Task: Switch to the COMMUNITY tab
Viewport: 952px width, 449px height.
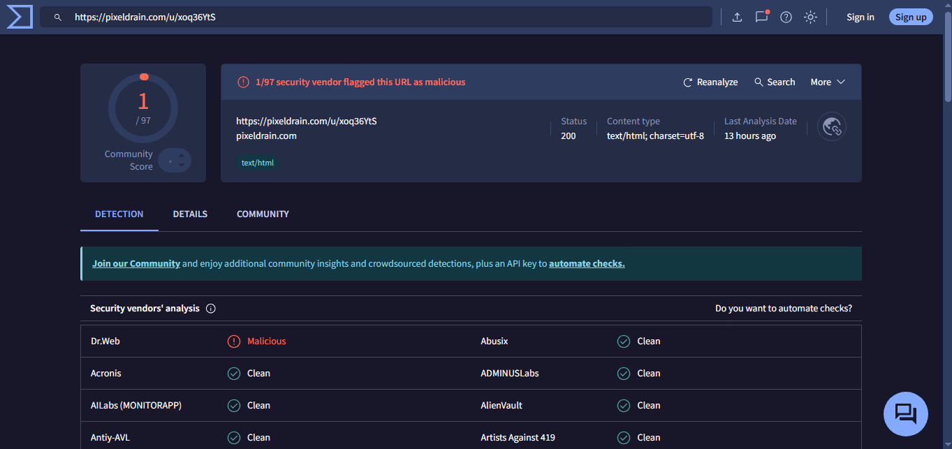Action: click(x=263, y=214)
